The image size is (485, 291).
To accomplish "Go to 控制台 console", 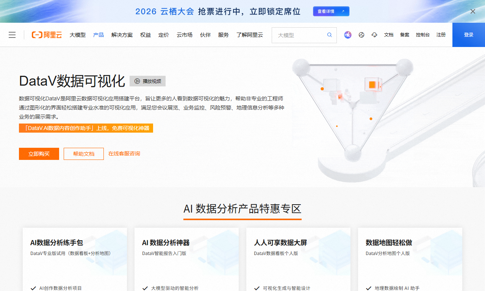I will click(423, 35).
